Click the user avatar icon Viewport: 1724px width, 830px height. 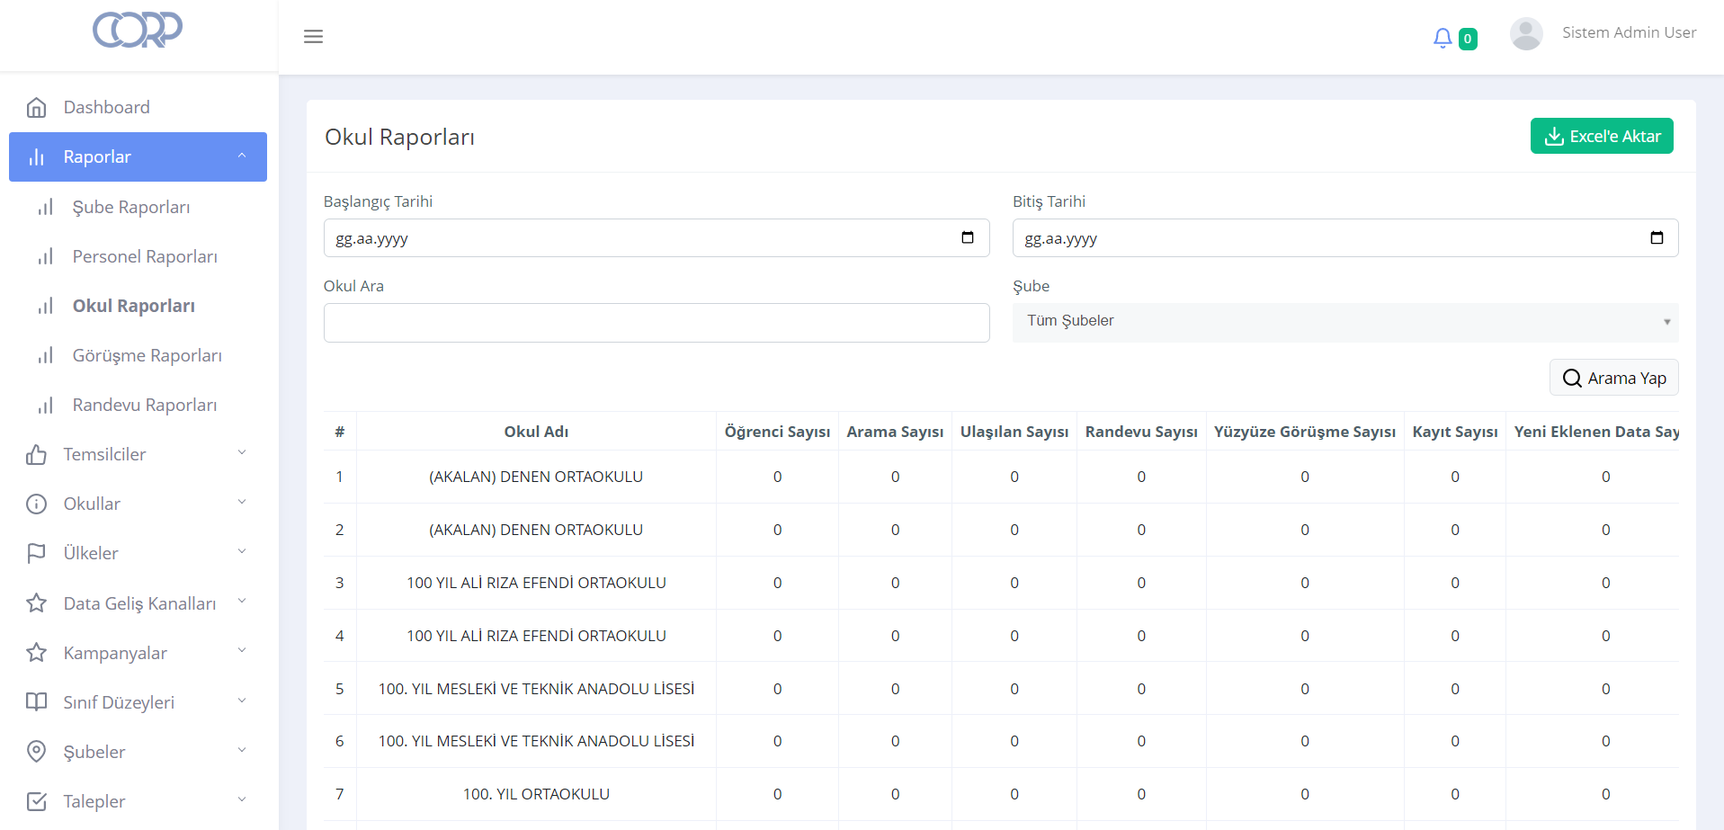click(1526, 34)
